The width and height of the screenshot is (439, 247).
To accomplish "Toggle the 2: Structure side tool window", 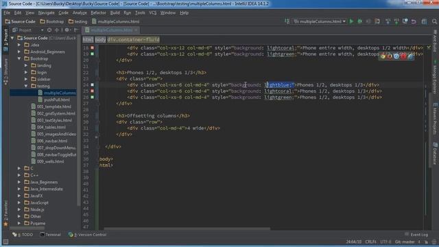I will [5, 72].
